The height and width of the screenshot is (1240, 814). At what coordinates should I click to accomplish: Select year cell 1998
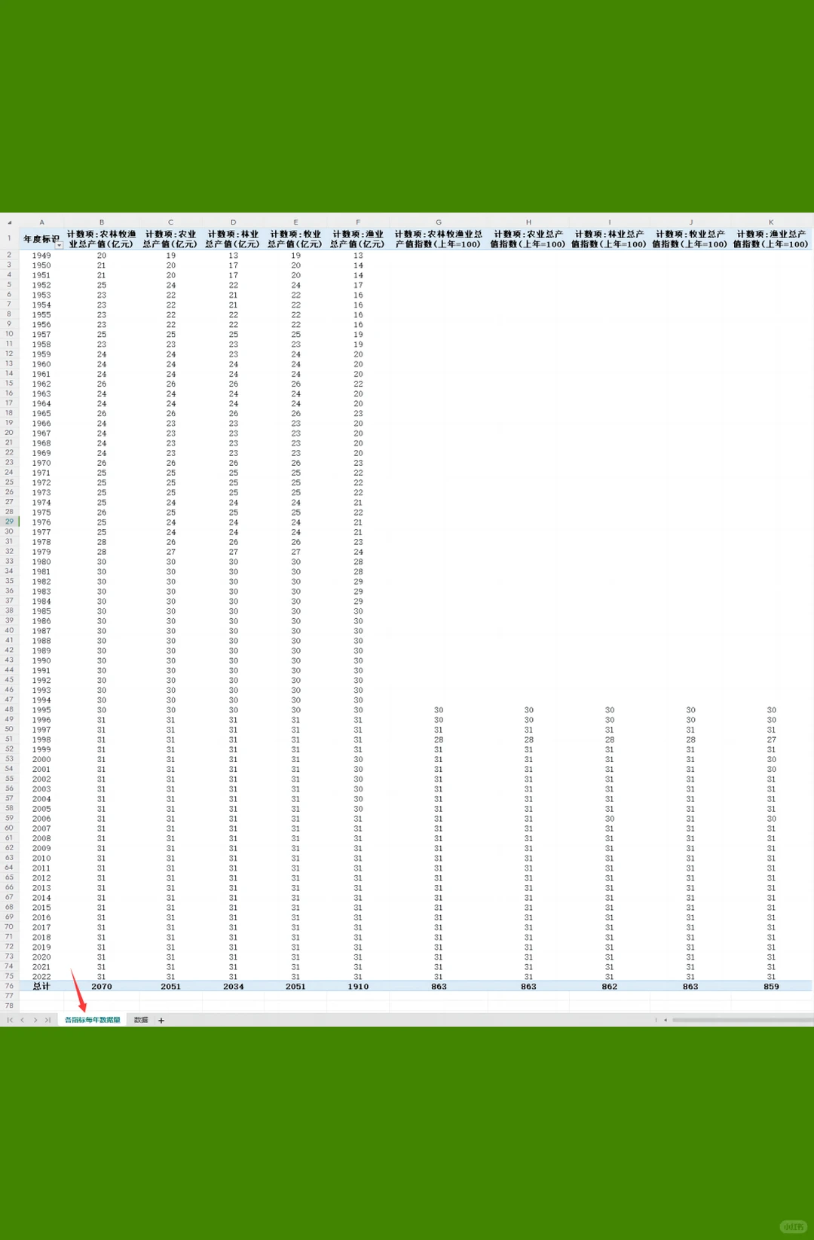tap(41, 739)
